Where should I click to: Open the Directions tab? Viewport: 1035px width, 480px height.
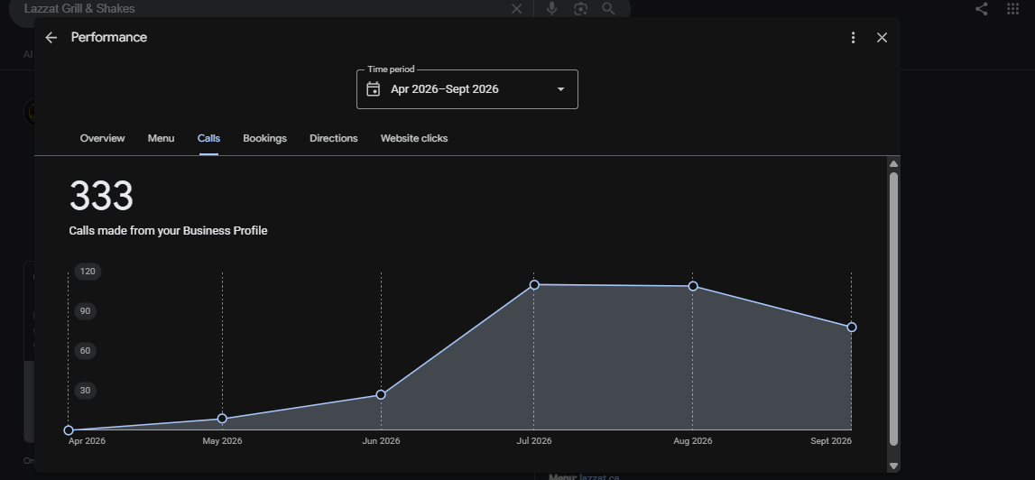tap(333, 139)
